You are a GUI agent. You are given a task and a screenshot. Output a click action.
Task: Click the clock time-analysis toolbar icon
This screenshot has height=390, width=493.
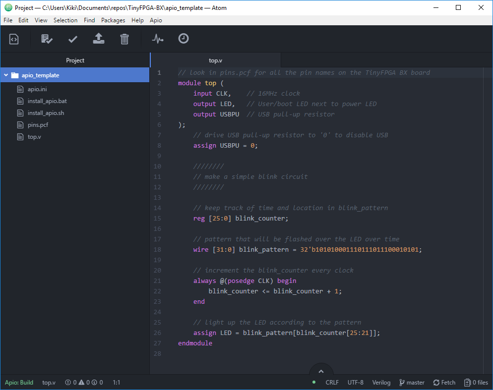184,39
